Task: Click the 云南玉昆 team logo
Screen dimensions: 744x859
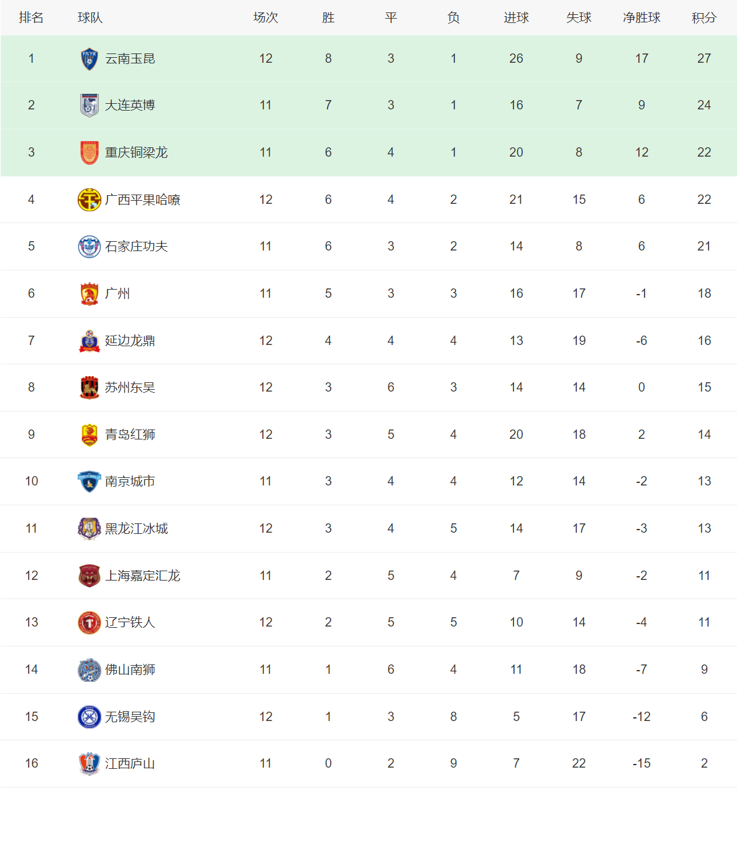Action: 90,59
